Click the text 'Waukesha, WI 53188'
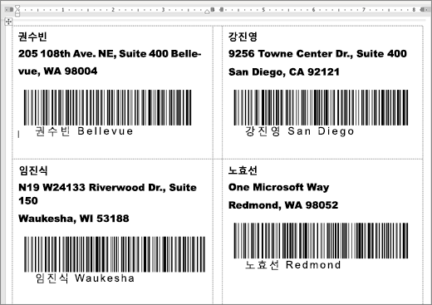 pyautogui.click(x=74, y=219)
